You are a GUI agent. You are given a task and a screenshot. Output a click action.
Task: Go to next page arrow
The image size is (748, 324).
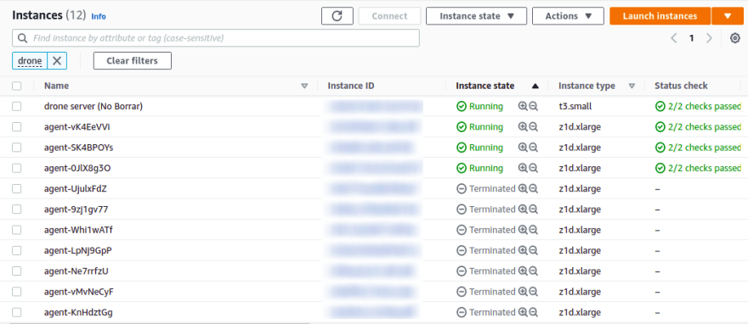[x=710, y=38]
